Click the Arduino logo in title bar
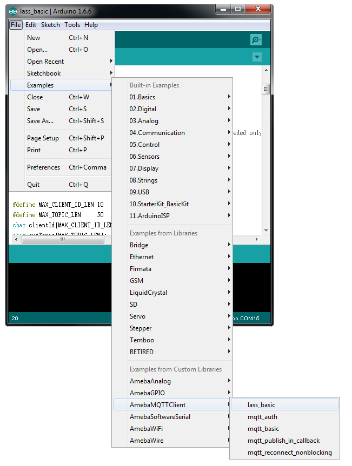The width and height of the screenshot is (352, 466). pyautogui.click(x=13, y=11)
